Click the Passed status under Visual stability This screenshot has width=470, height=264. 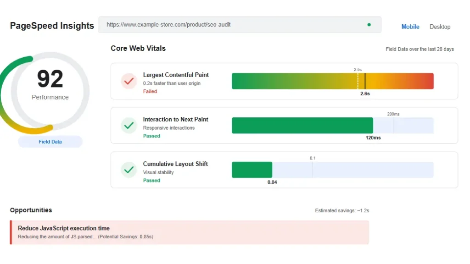[151, 181]
